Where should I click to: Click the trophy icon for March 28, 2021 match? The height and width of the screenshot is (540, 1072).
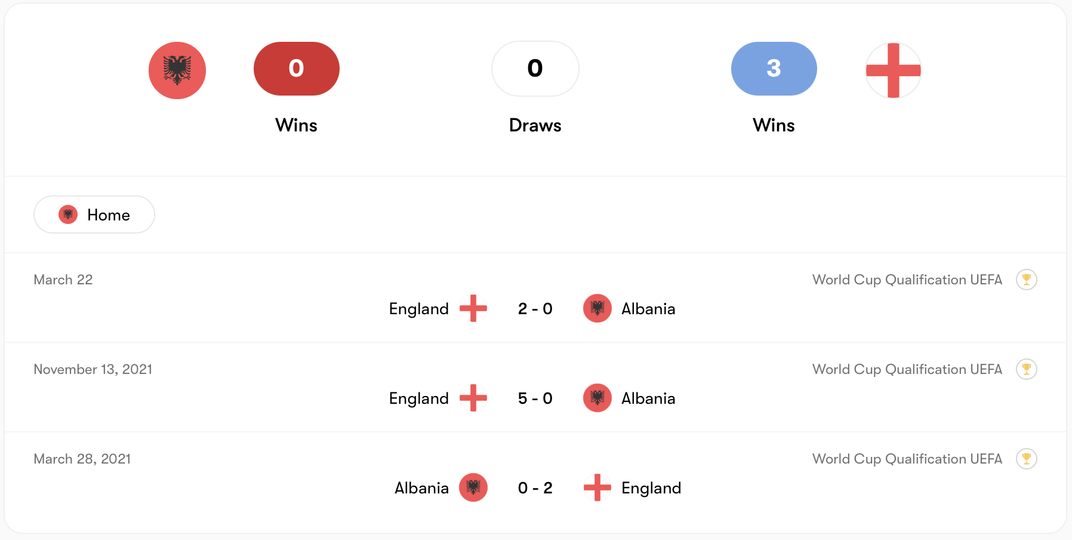[1026, 459]
